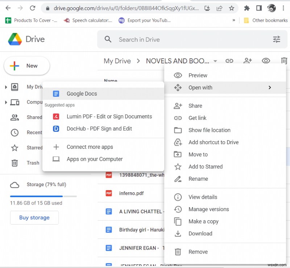
Task: Open the search filter options icon
Action: (x=277, y=39)
